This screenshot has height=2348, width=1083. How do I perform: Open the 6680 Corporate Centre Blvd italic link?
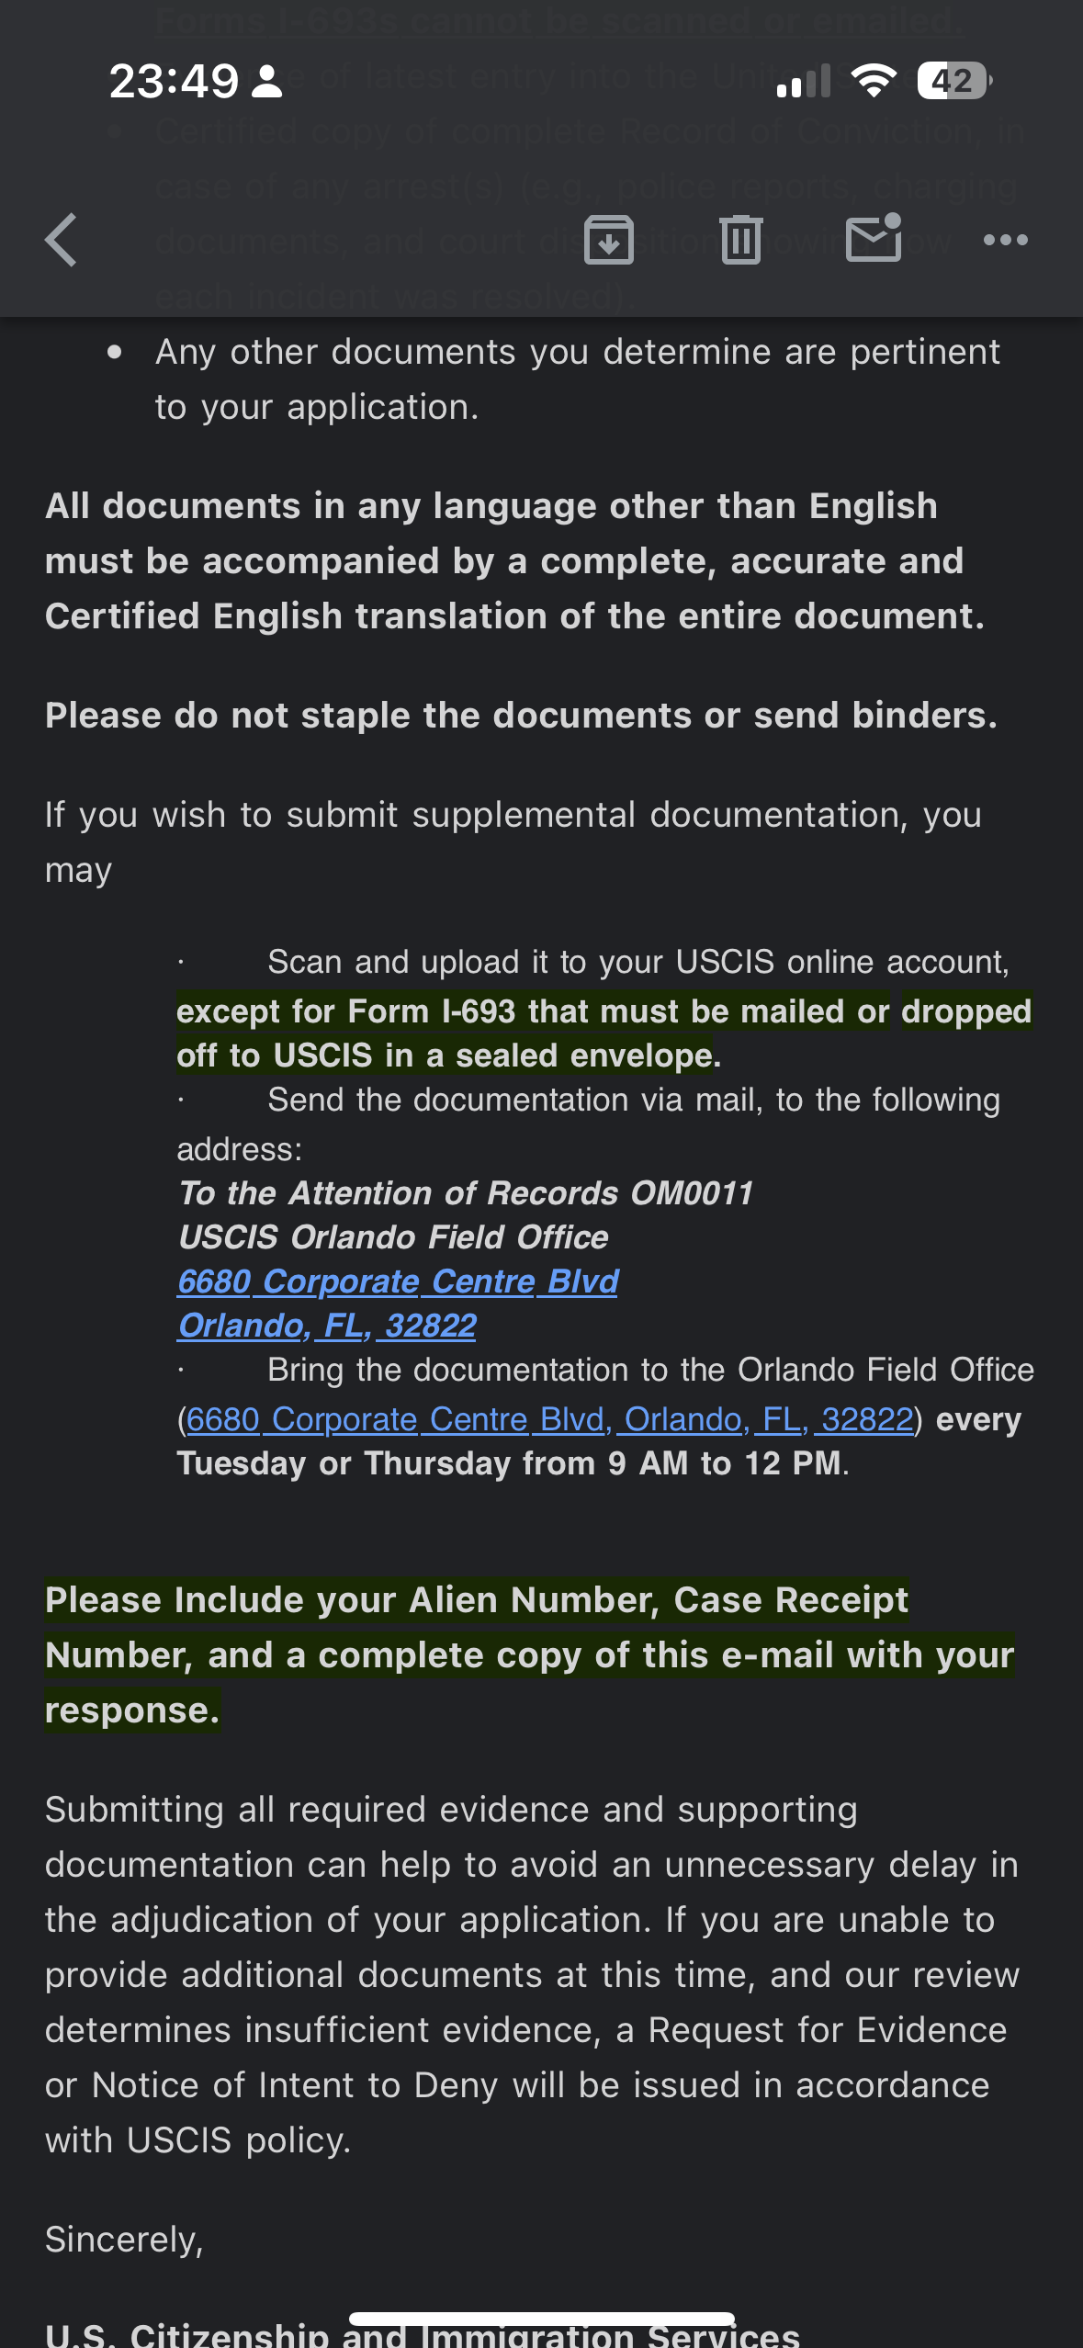[398, 1281]
